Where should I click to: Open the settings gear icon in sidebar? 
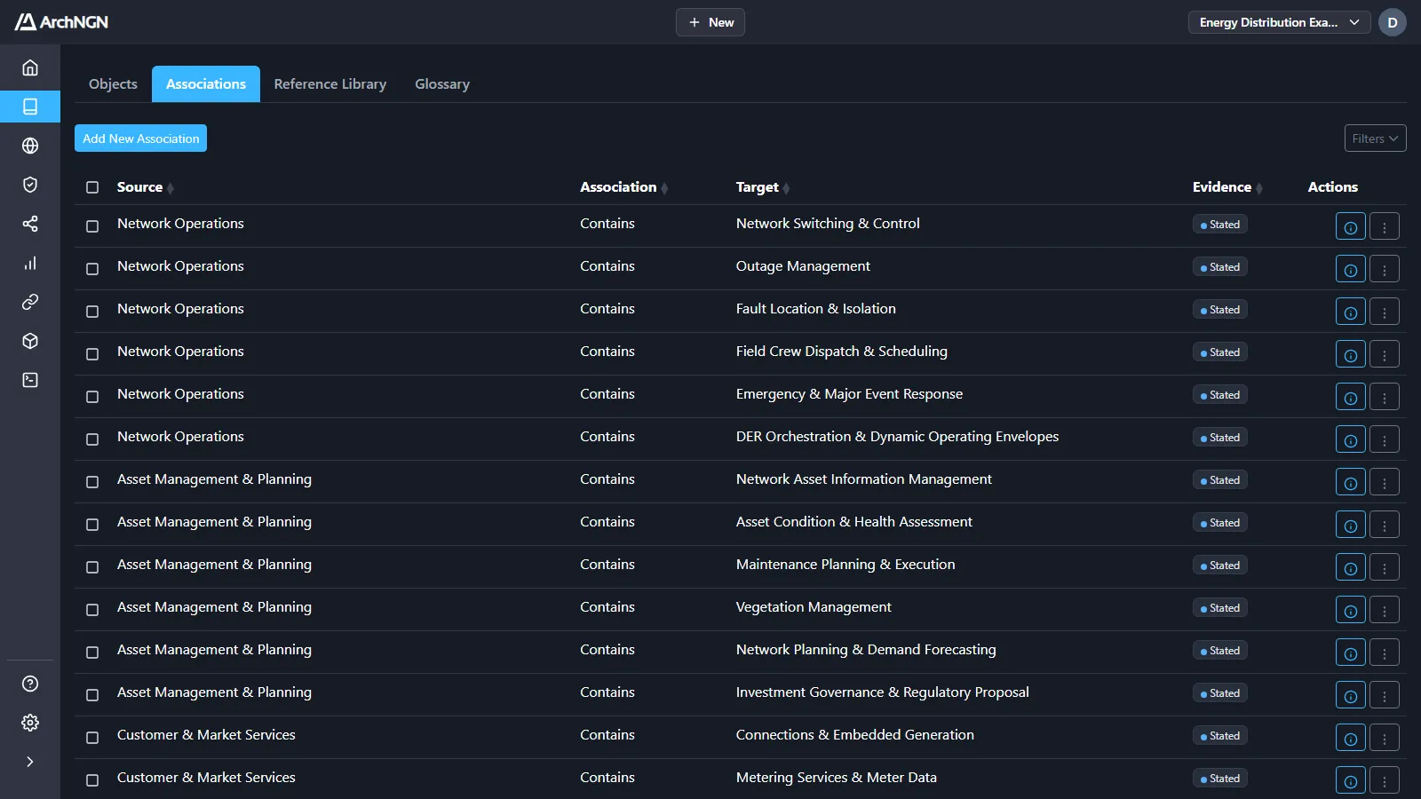tap(30, 723)
